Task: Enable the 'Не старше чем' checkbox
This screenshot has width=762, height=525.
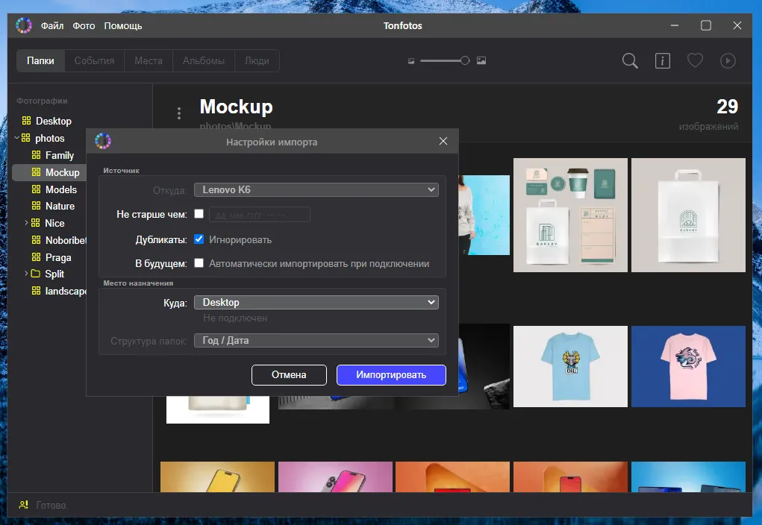Action: tap(199, 214)
